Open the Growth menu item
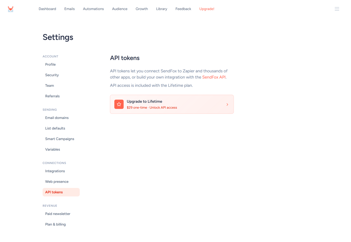Screen dimensions: 351x242 coord(142,9)
